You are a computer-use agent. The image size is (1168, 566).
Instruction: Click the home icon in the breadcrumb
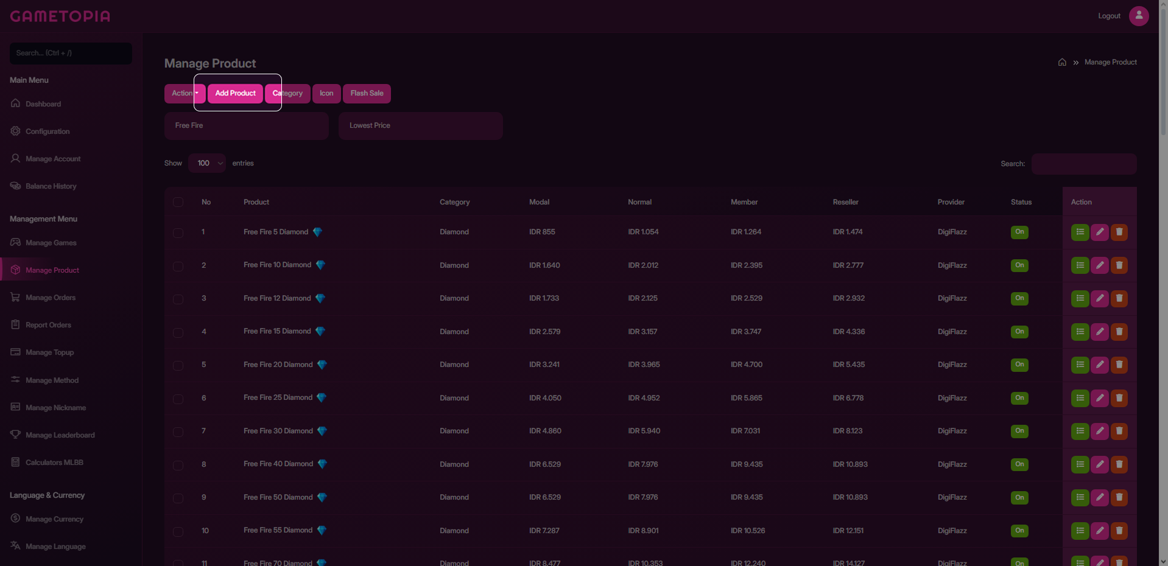click(1062, 62)
